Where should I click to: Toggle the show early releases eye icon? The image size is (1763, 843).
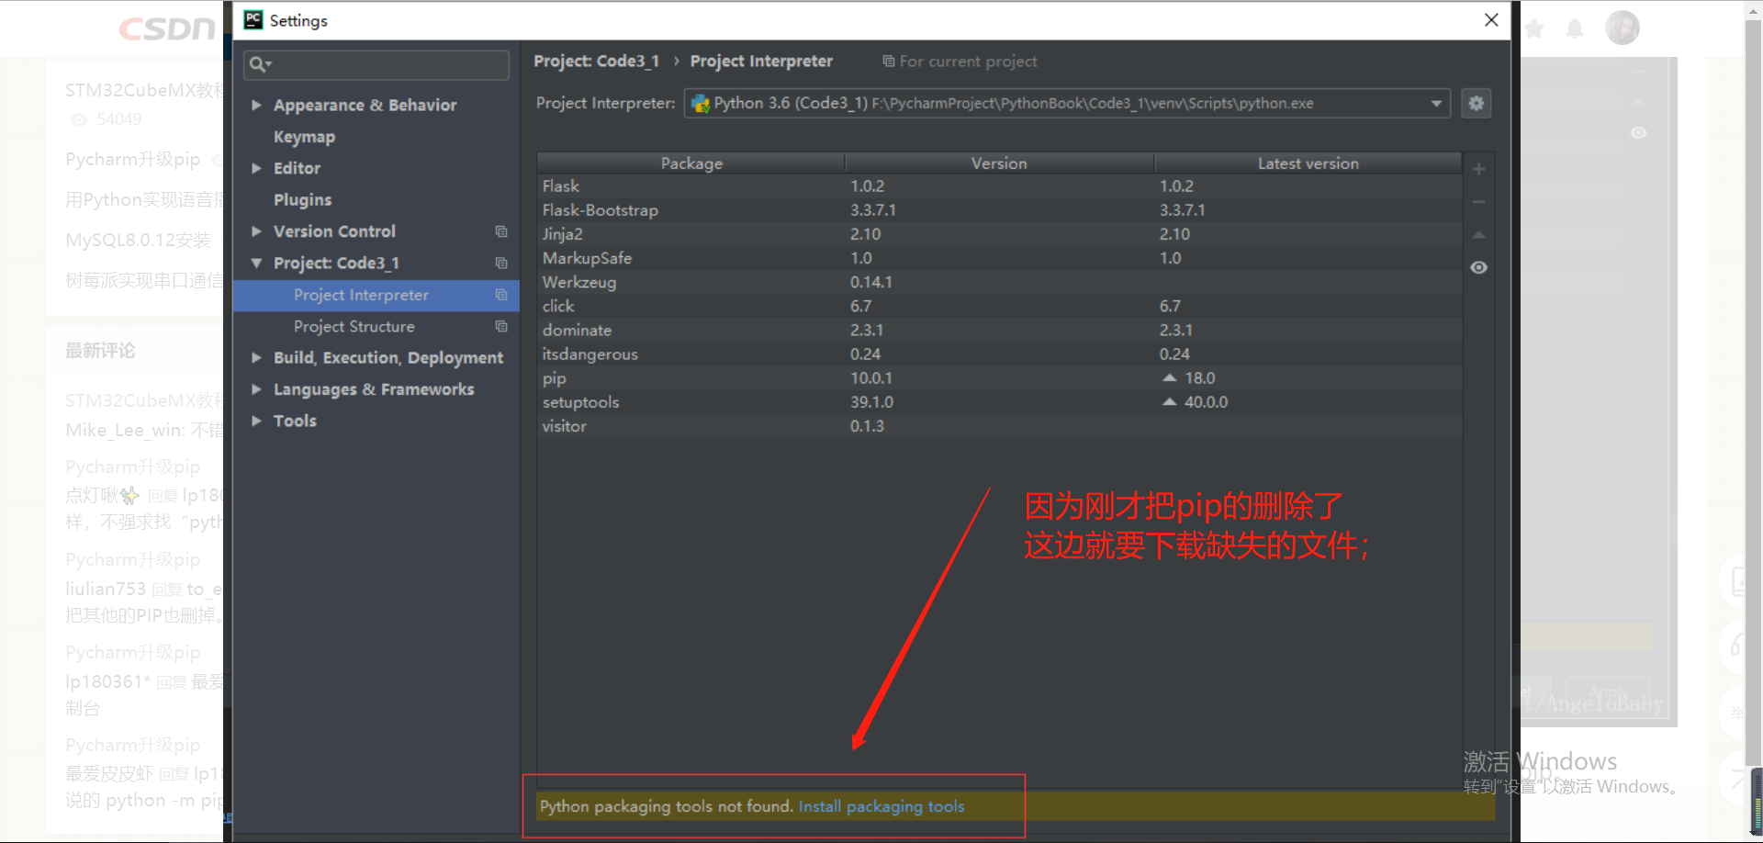(1478, 267)
